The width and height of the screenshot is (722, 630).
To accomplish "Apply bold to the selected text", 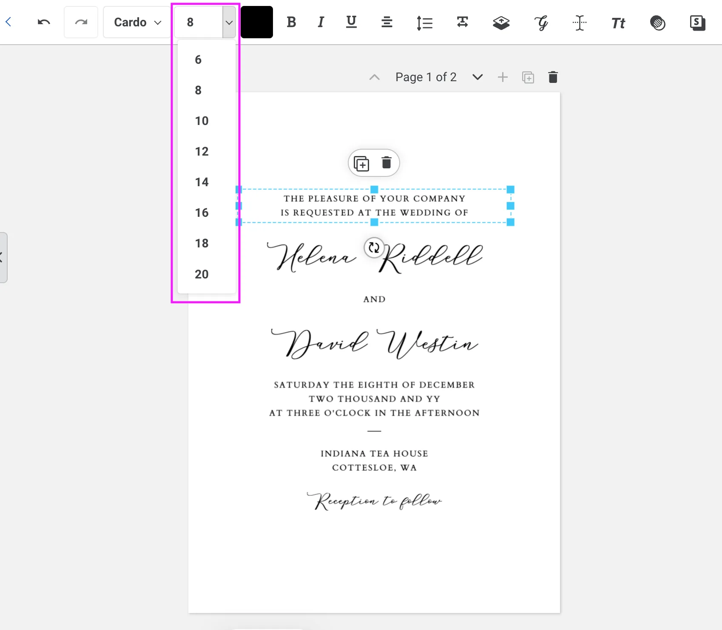I will pyautogui.click(x=291, y=22).
